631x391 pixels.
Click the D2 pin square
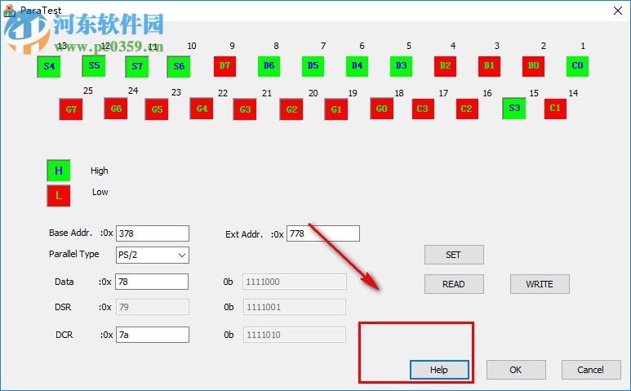(x=445, y=65)
